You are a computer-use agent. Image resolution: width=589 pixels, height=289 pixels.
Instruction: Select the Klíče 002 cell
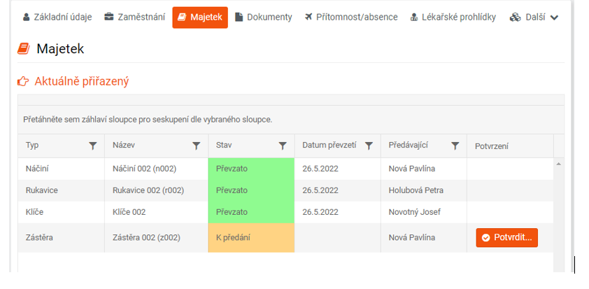pos(156,212)
